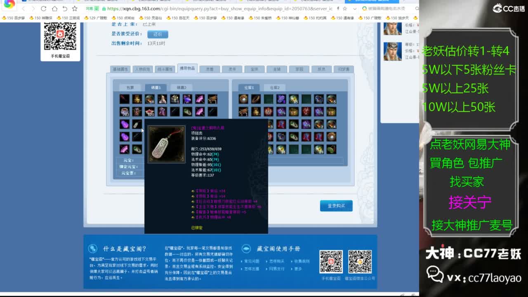Image resolution: width=528 pixels, height=297 pixels.
Task: Click the warehouse item stacked 4
Action: pos(331,124)
